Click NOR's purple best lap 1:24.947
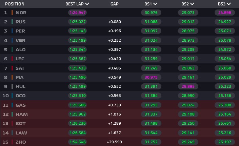 tap(77, 13)
